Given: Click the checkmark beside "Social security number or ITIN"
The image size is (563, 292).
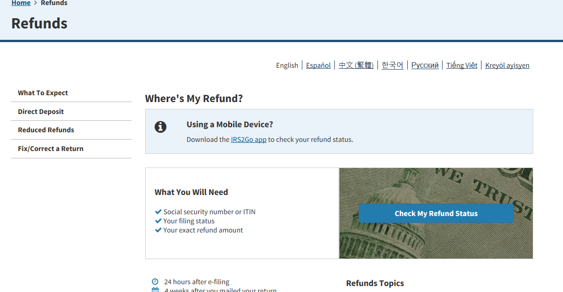Looking at the screenshot, I should [x=158, y=211].
